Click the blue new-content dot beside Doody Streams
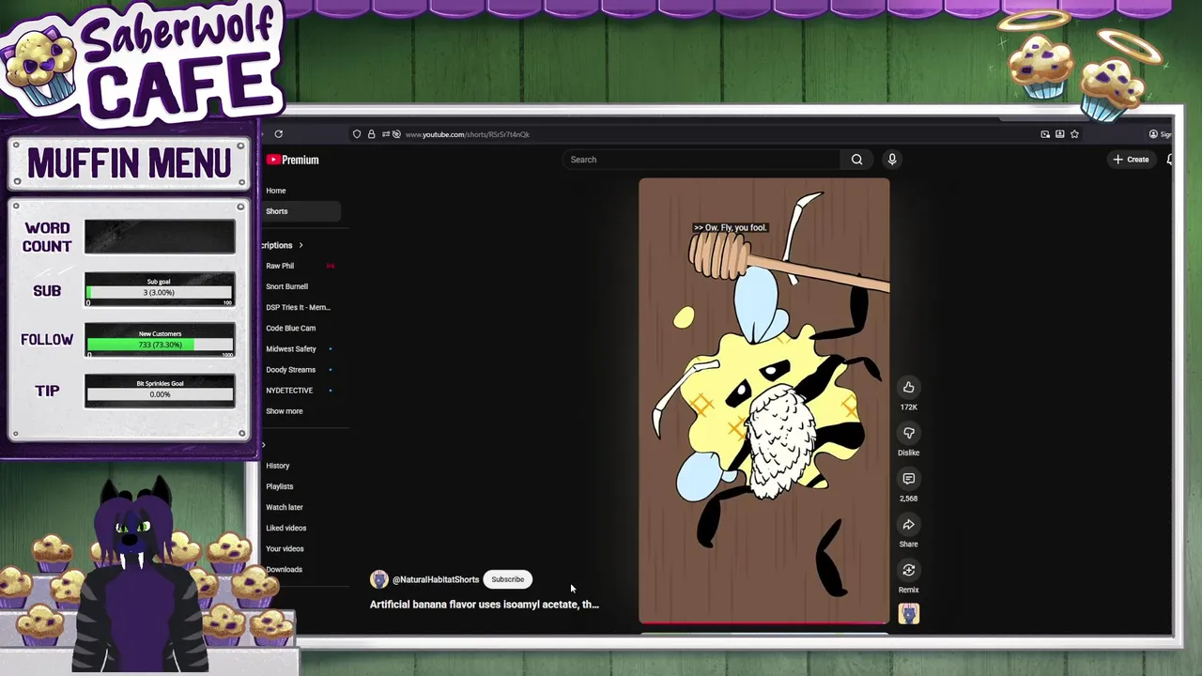The width and height of the screenshot is (1202, 676). tap(330, 370)
